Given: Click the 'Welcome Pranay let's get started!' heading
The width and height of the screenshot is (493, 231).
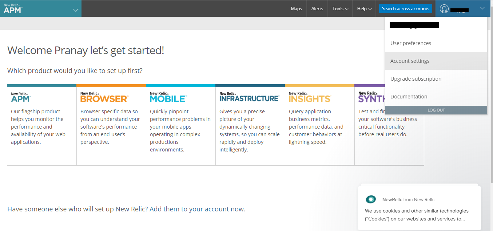Looking at the screenshot, I should point(86,50).
